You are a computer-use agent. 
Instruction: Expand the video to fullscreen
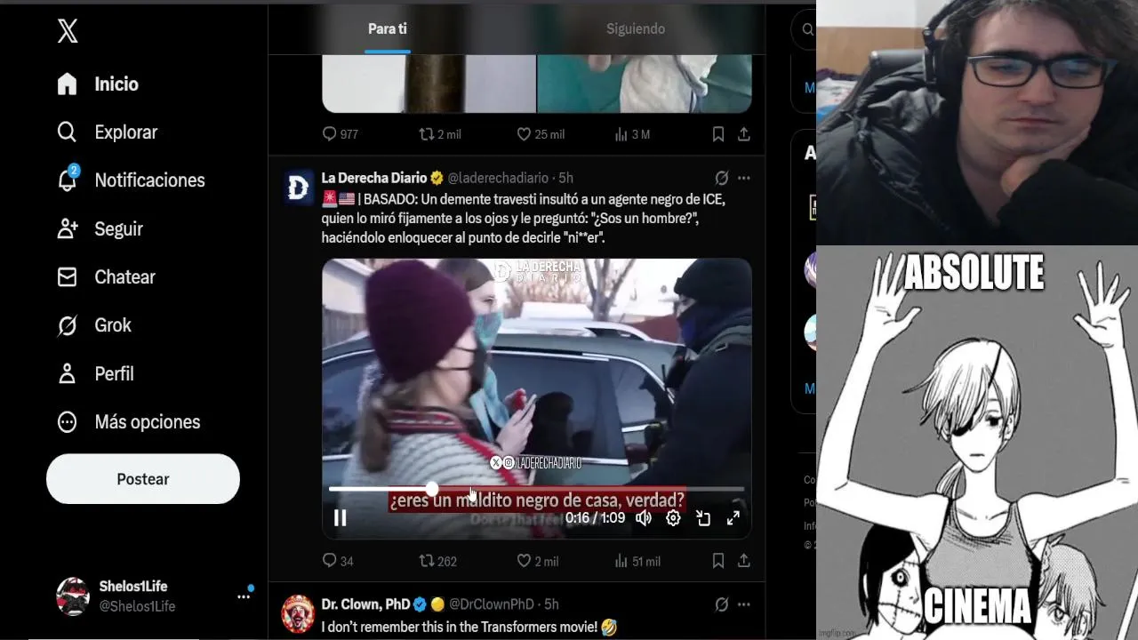[x=733, y=518]
